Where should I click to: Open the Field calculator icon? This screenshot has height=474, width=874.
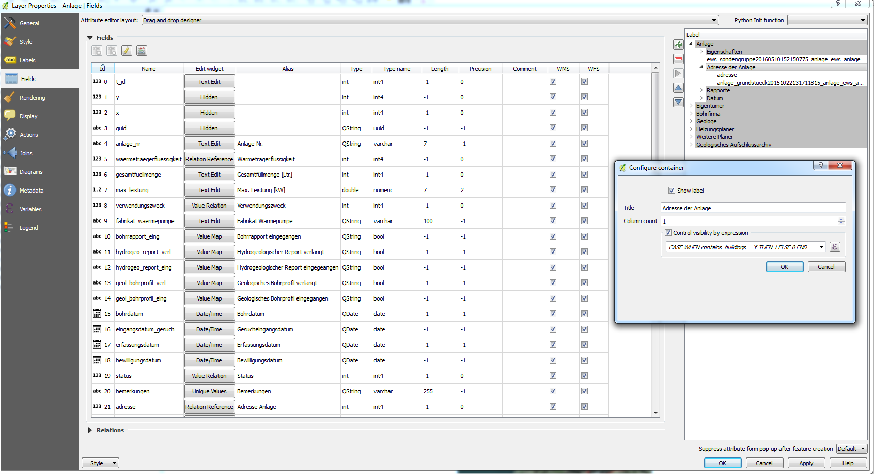(x=142, y=51)
